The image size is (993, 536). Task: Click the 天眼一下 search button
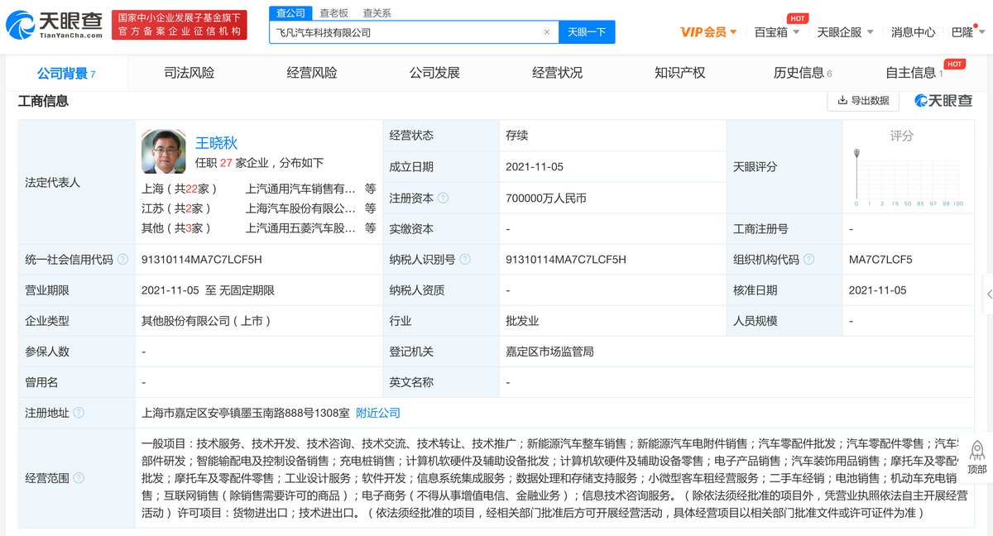point(587,32)
